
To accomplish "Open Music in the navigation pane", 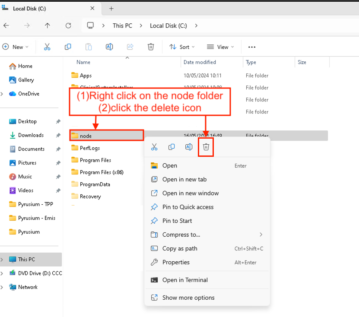I will tap(20, 177).
